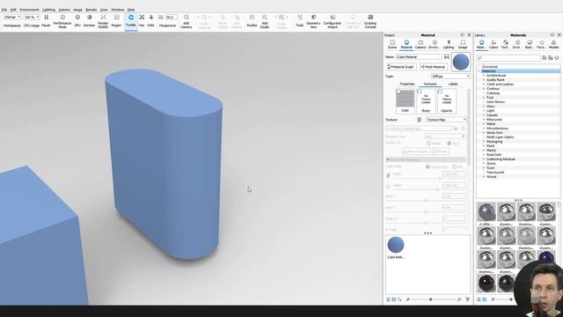This screenshot has width=563, height=317.
Task: Expand the Wood materials folder
Action: (x=484, y=176)
